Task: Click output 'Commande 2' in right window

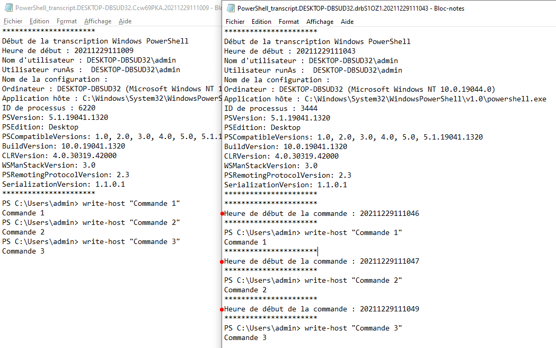Action: point(245,290)
